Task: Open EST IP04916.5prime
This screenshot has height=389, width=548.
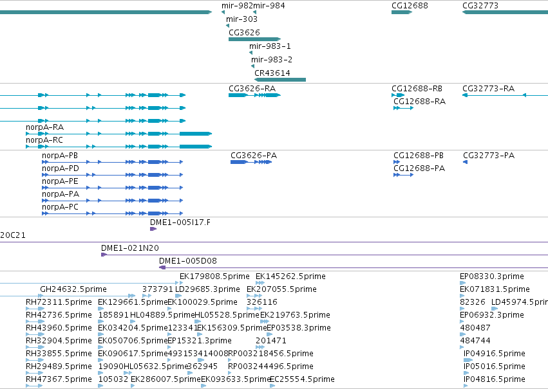Action: click(x=494, y=354)
